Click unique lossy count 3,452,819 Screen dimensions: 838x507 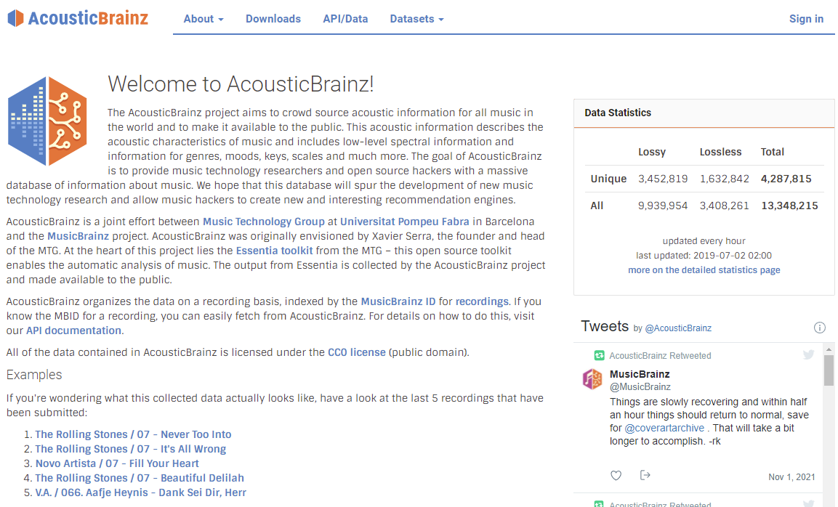pyautogui.click(x=663, y=179)
